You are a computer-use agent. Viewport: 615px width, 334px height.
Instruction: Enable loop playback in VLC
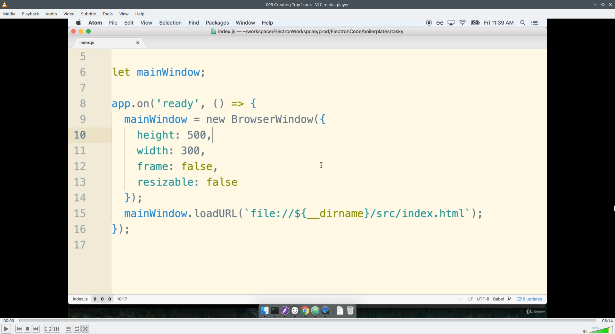[x=77, y=329]
